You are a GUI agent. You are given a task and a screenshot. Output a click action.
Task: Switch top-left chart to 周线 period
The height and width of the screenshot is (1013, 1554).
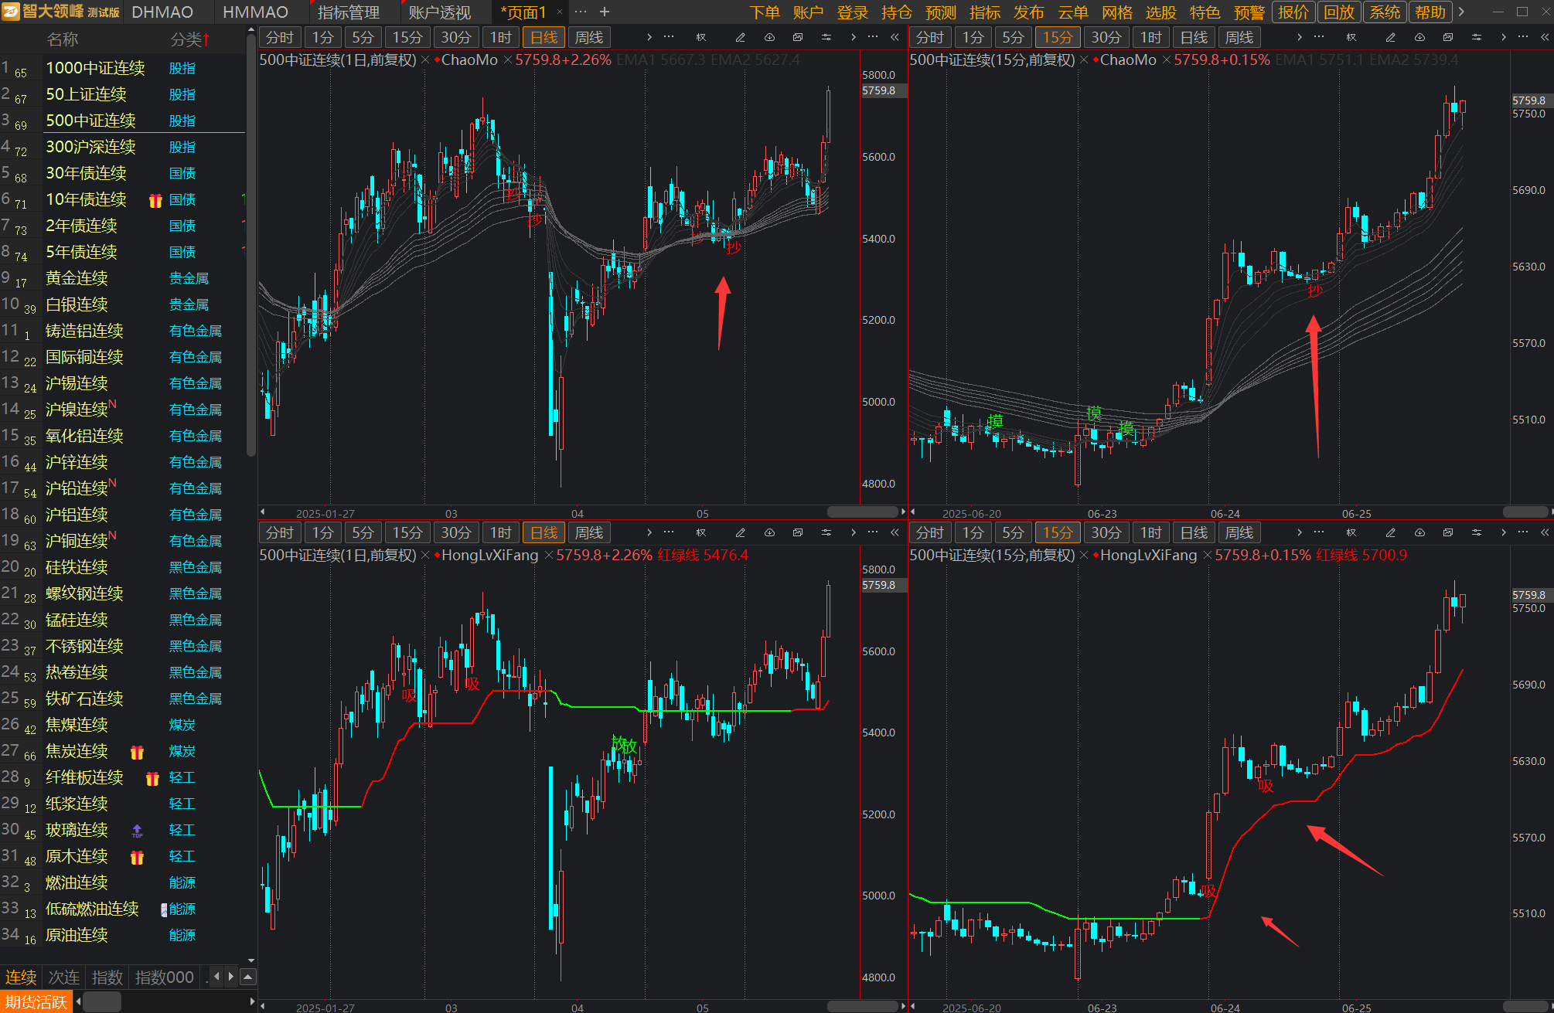pos(589,37)
